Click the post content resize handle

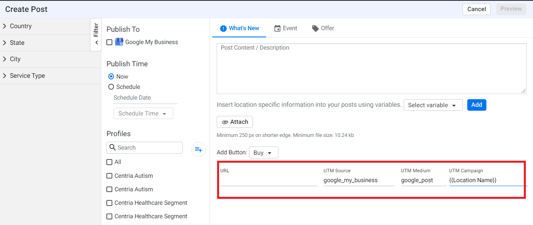523,91
